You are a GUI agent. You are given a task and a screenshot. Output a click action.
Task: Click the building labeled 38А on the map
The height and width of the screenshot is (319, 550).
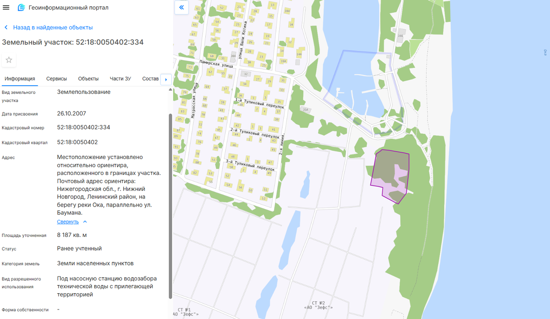(233, 56)
